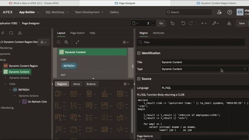Open the gallery options menu
This screenshot has height=140, width=249.
[126, 84]
